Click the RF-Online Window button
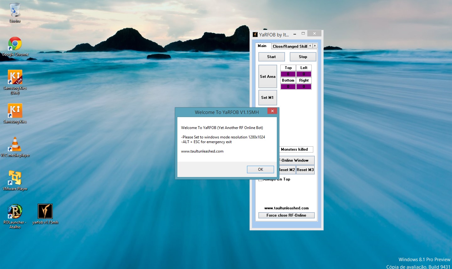 tap(296, 160)
